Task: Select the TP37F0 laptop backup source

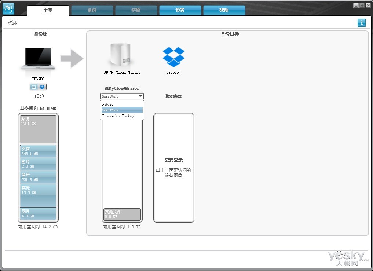Action: (38, 59)
